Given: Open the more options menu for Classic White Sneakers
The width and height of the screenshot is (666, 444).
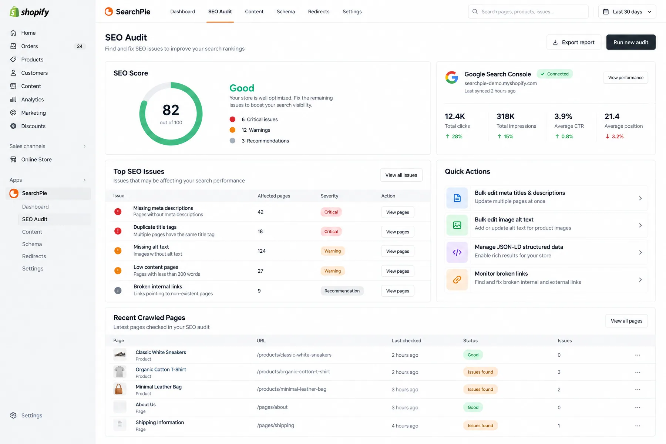Looking at the screenshot, I should pos(638,355).
